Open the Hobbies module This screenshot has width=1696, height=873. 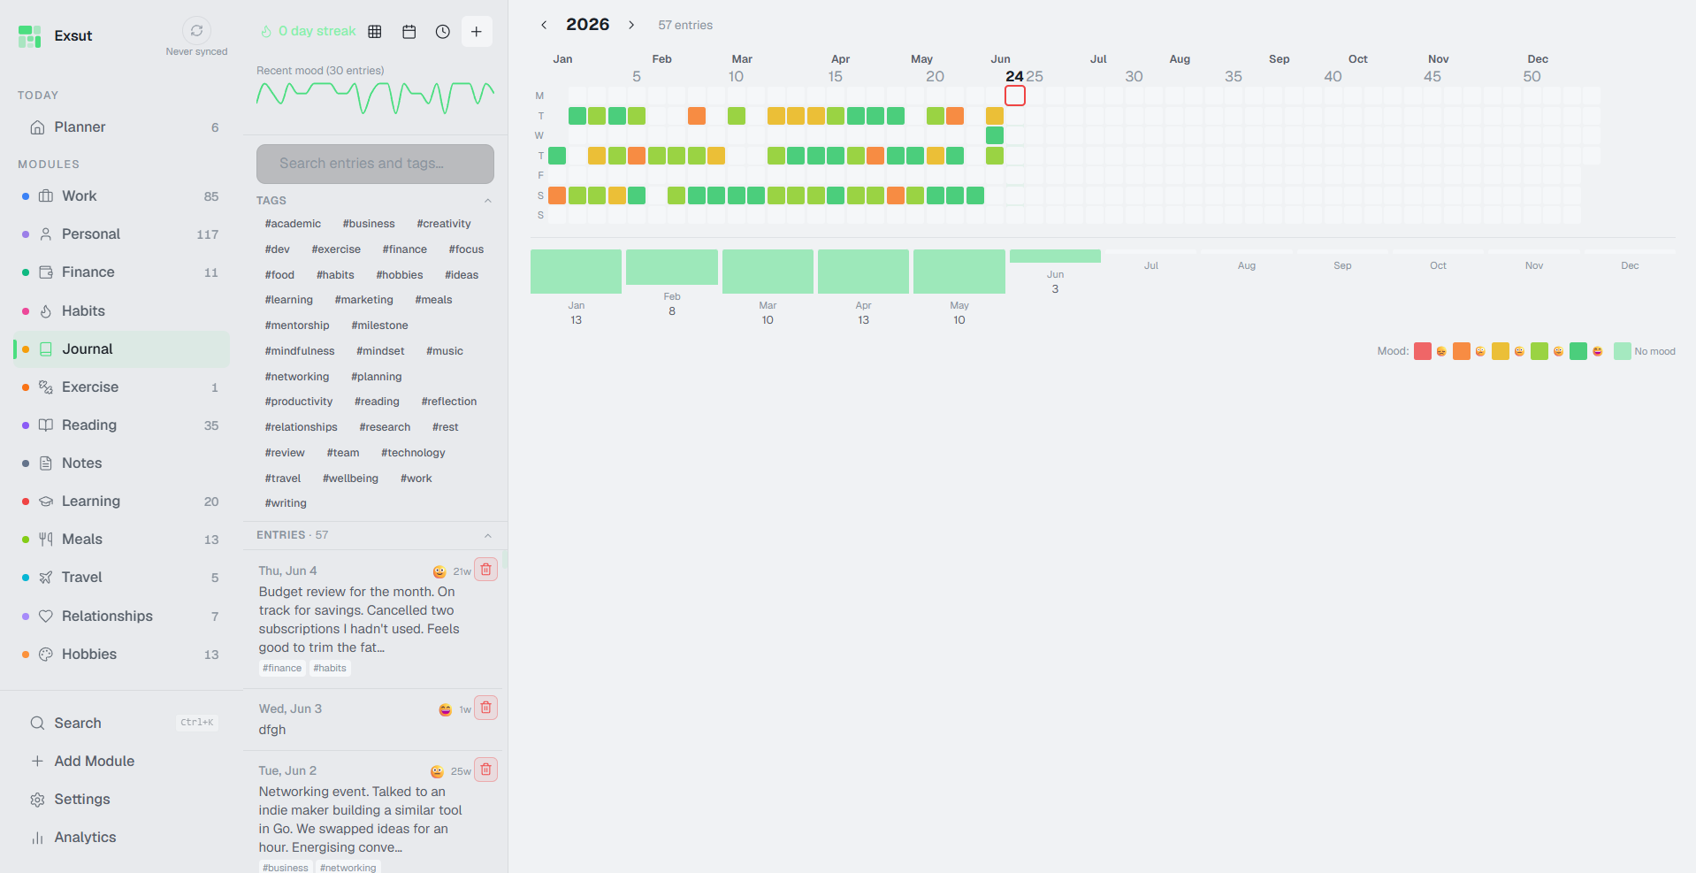(121, 655)
